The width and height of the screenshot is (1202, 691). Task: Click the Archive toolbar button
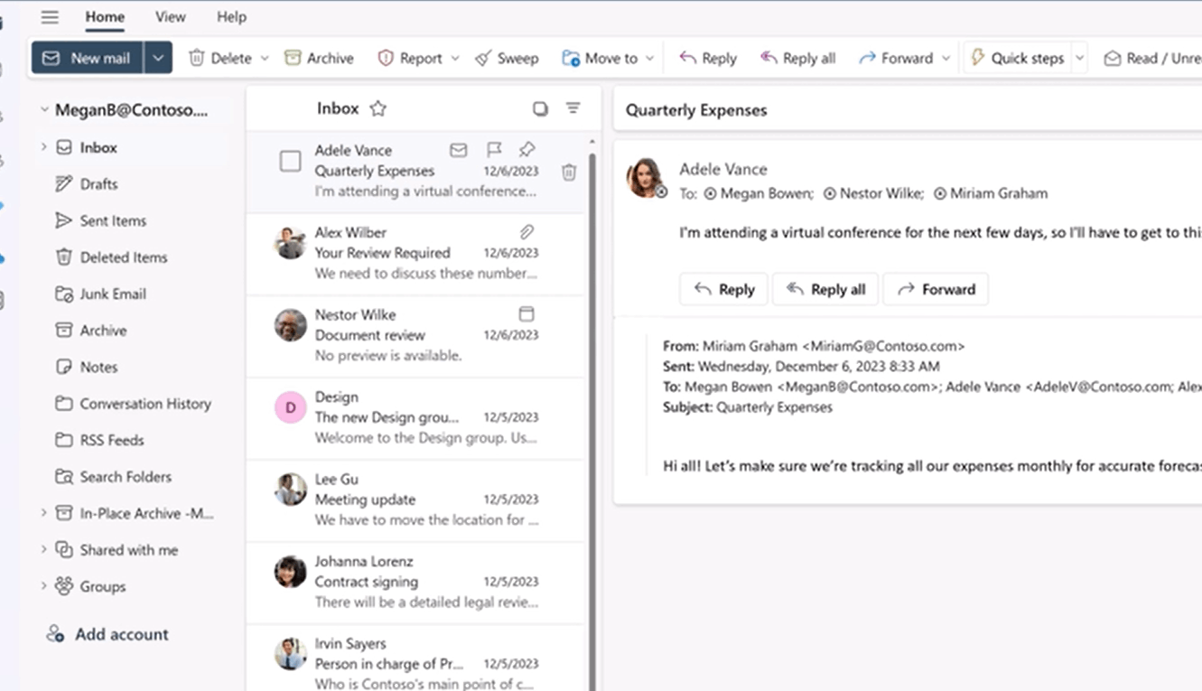319,58
